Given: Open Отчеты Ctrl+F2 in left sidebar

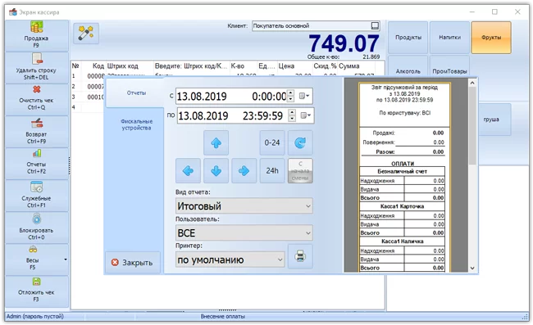Looking at the screenshot, I should (37, 164).
